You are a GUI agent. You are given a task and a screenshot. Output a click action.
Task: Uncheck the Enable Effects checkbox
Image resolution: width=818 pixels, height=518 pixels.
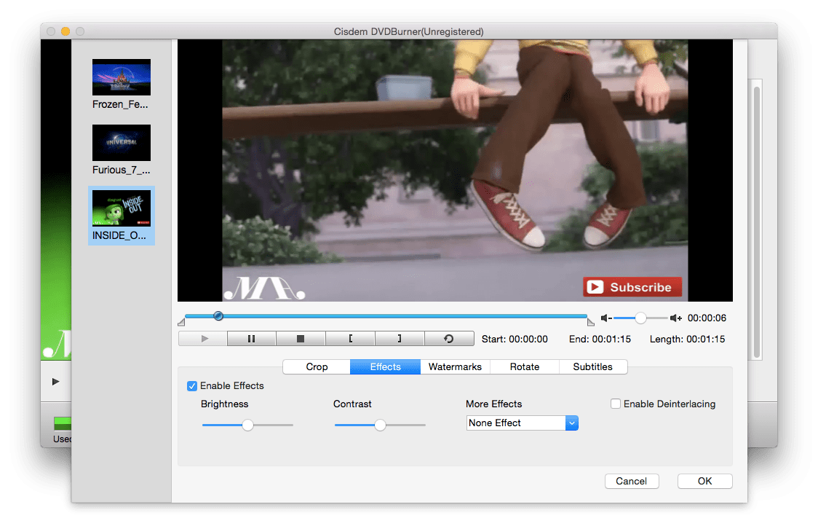[192, 386]
